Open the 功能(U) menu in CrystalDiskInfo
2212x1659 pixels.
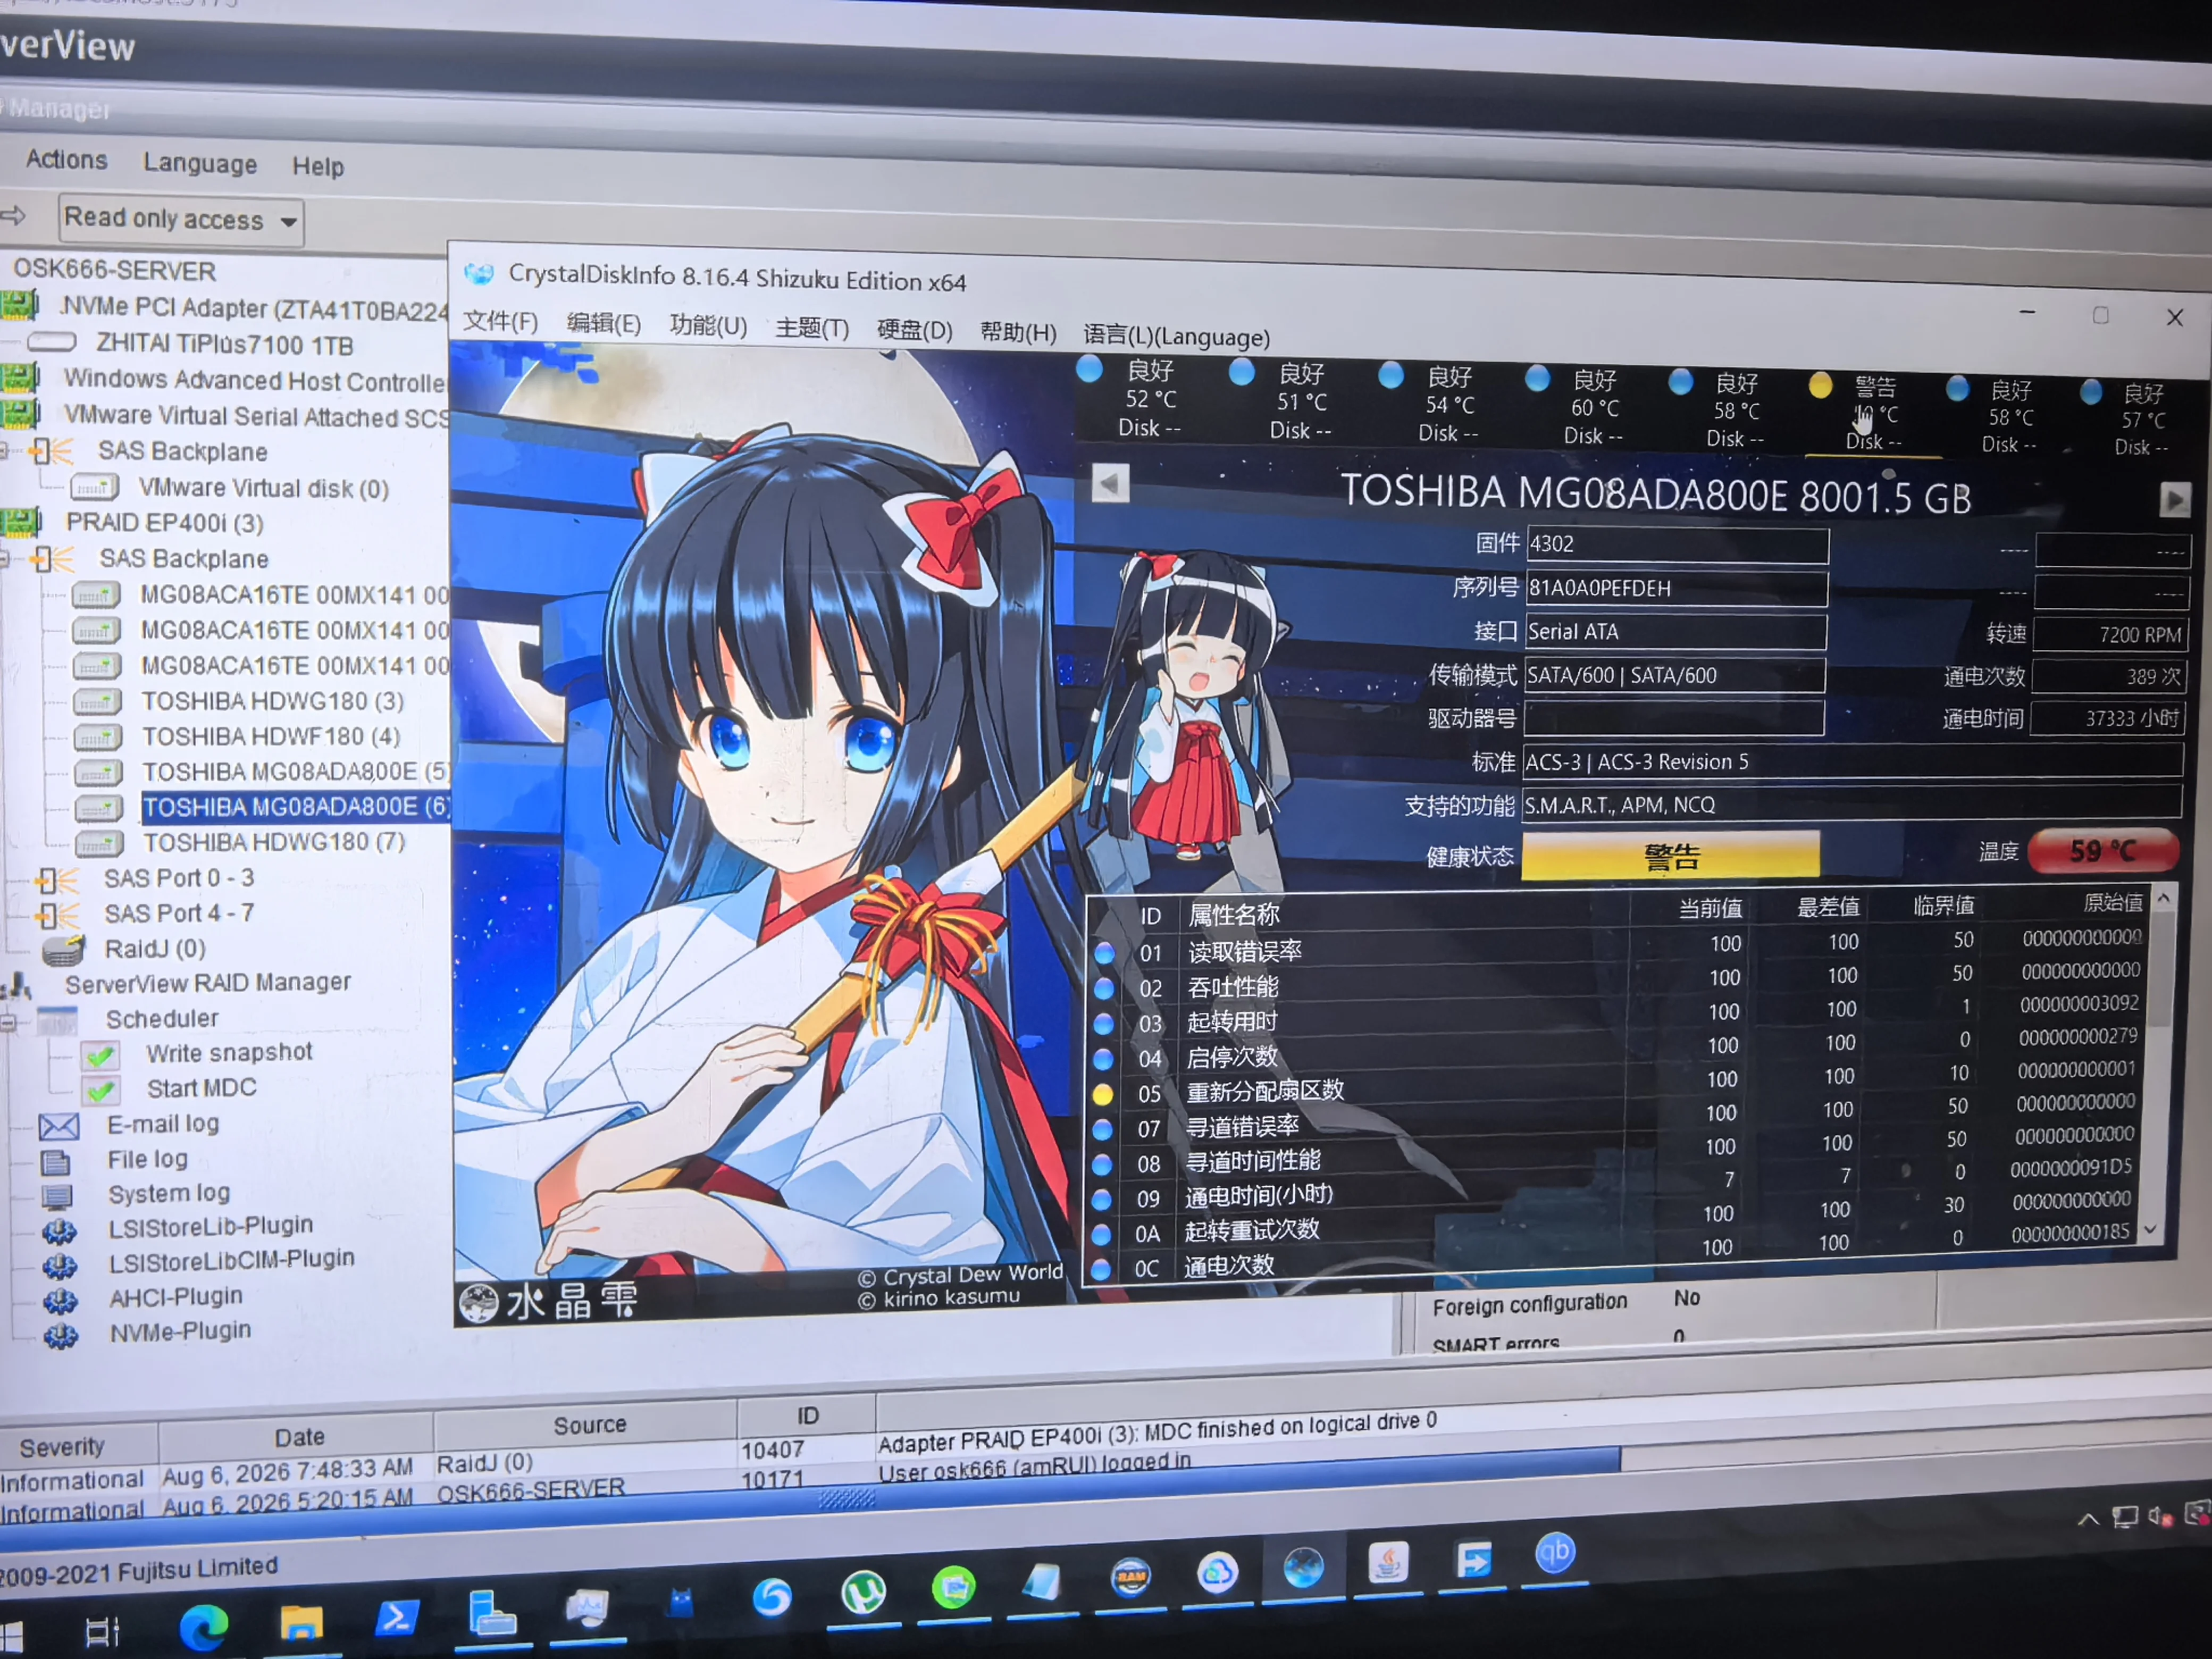point(708,326)
